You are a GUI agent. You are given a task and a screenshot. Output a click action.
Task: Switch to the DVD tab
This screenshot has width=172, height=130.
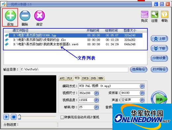coord(93,78)
